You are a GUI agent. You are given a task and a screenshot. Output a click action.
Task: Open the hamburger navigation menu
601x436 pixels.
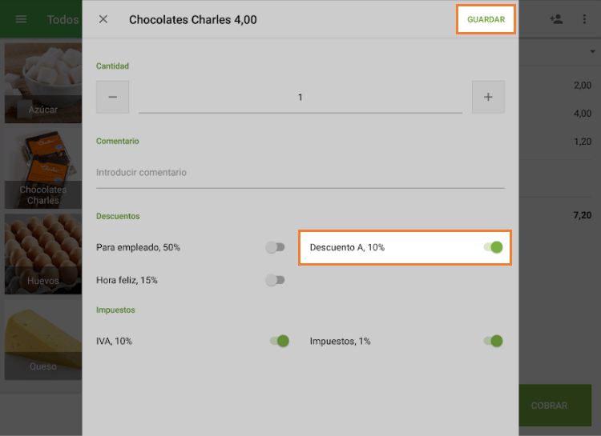(x=21, y=19)
